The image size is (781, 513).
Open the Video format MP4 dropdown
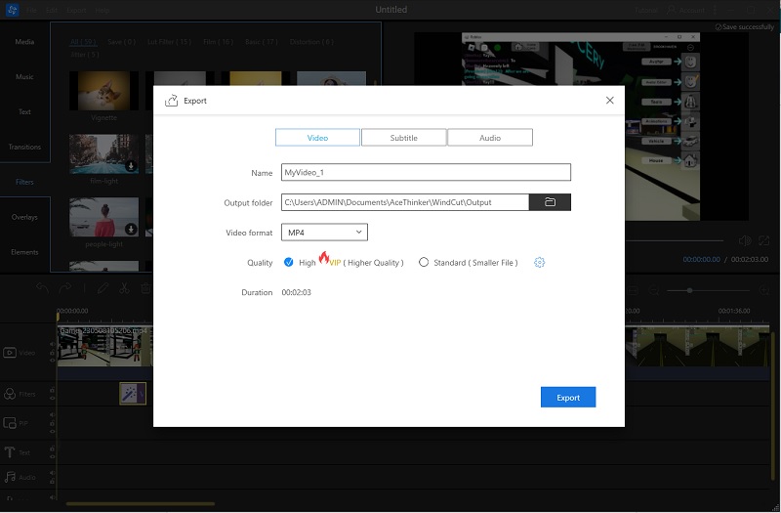click(x=324, y=233)
